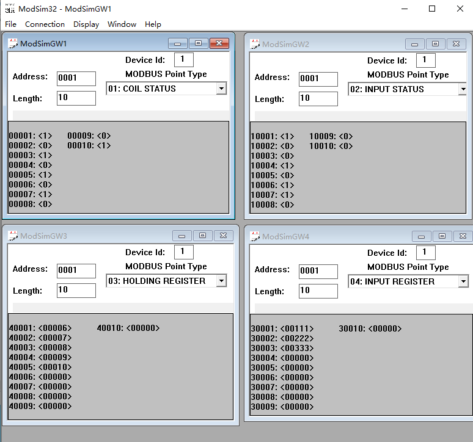473x442 pixels.
Task: Expand the 03: HOLDING REGISTER point type dropdown
Action: click(x=221, y=281)
